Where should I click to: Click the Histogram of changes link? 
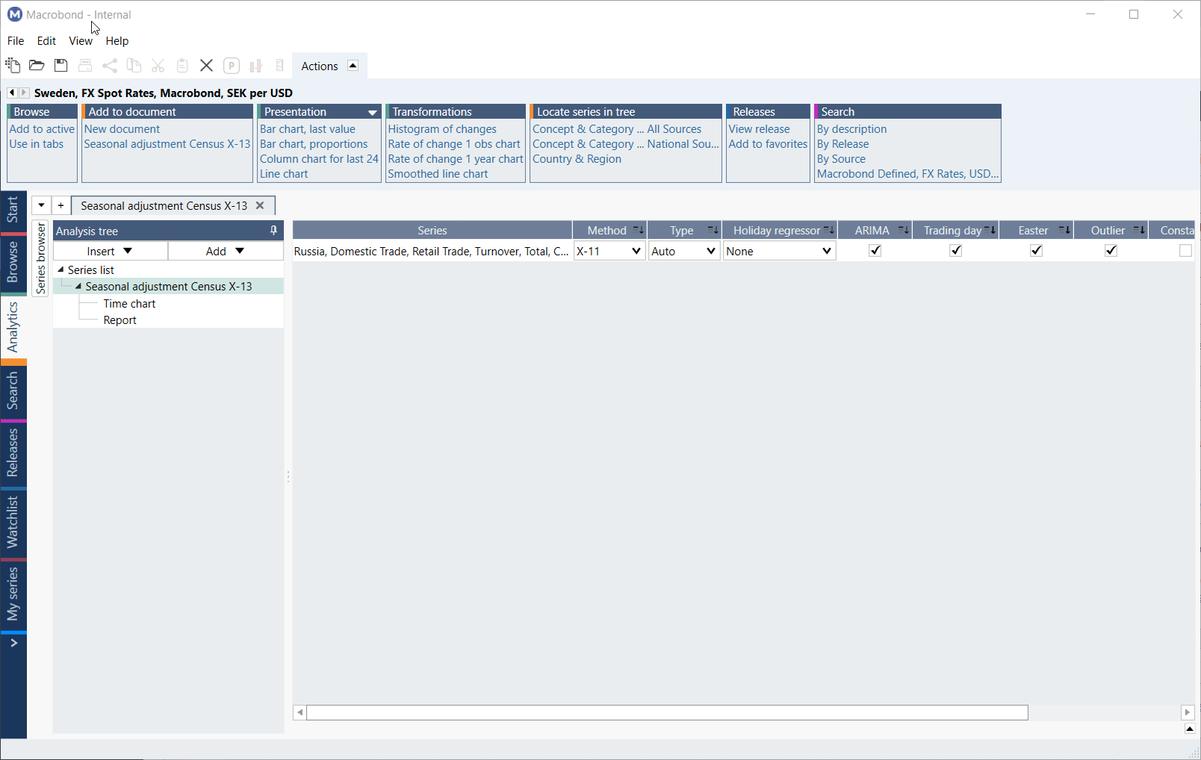tap(442, 129)
